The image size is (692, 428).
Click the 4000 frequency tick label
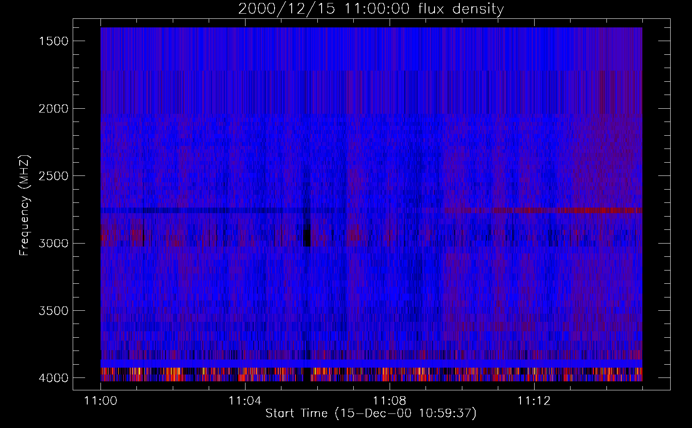(53, 378)
